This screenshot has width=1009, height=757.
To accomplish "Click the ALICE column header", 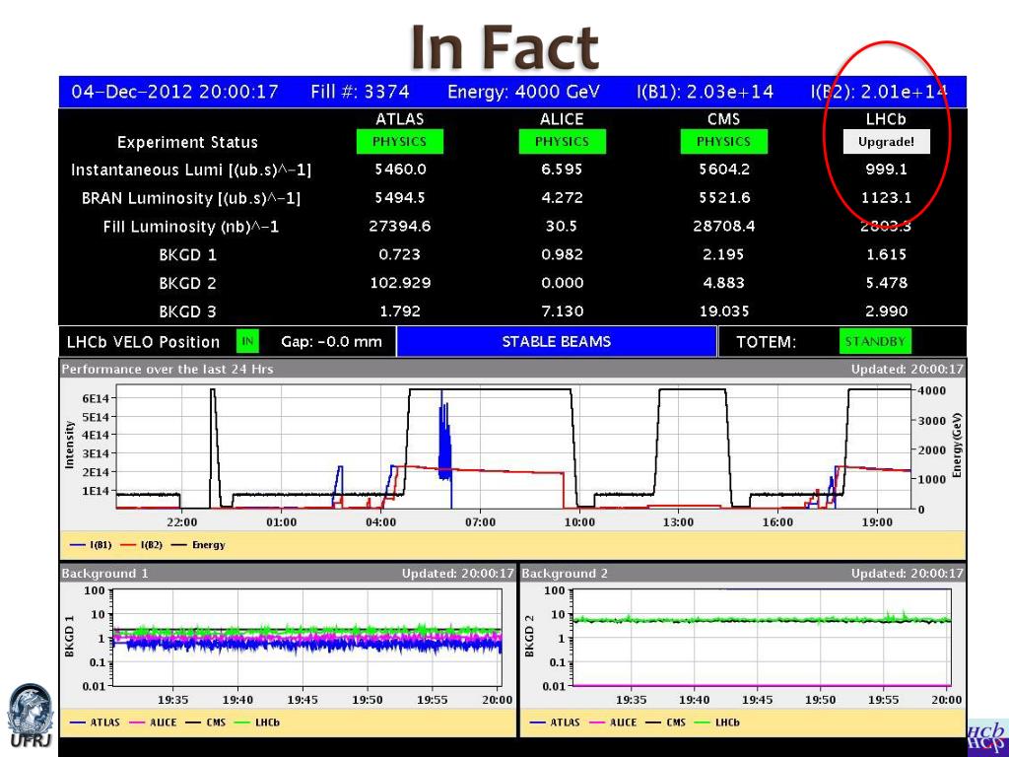I will pos(562,119).
